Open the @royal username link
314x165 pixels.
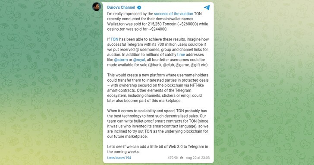click(x=139, y=60)
